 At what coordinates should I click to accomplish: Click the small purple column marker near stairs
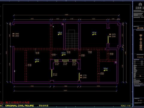[x=63, y=24]
